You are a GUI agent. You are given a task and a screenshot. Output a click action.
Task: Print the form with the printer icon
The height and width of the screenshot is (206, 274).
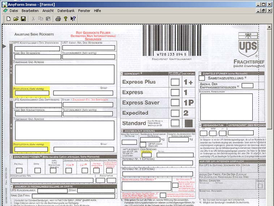(58, 18)
